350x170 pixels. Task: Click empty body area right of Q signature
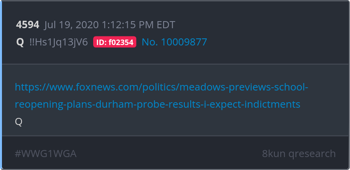[179, 122]
